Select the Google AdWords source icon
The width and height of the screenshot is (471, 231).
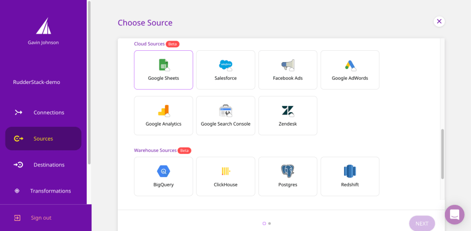pos(350,65)
